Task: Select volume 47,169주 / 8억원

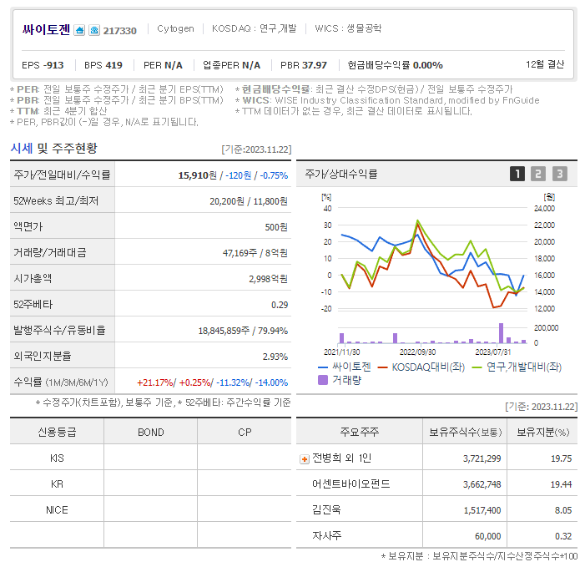Action: point(255,253)
